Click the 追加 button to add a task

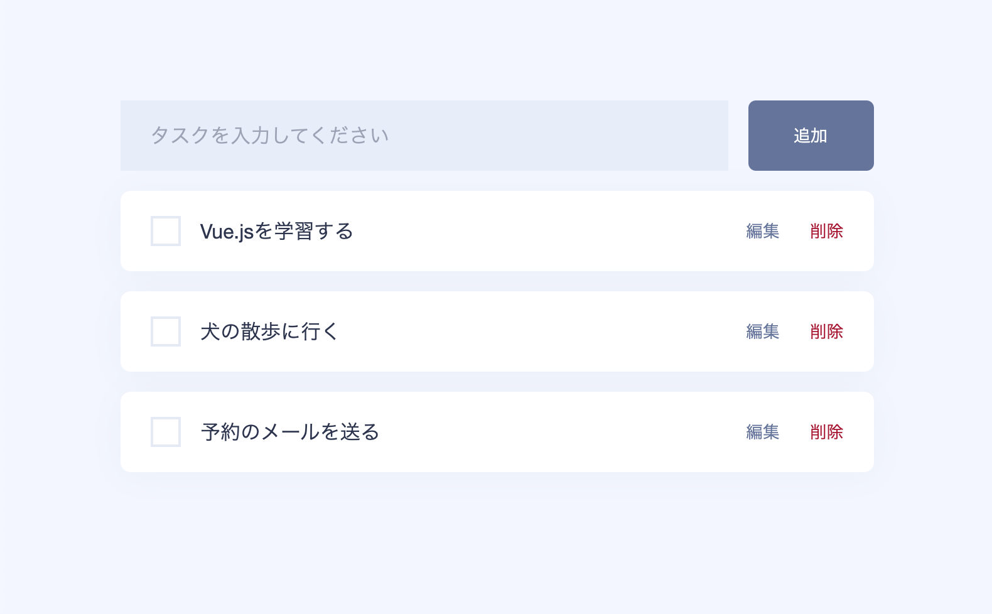pyautogui.click(x=811, y=135)
